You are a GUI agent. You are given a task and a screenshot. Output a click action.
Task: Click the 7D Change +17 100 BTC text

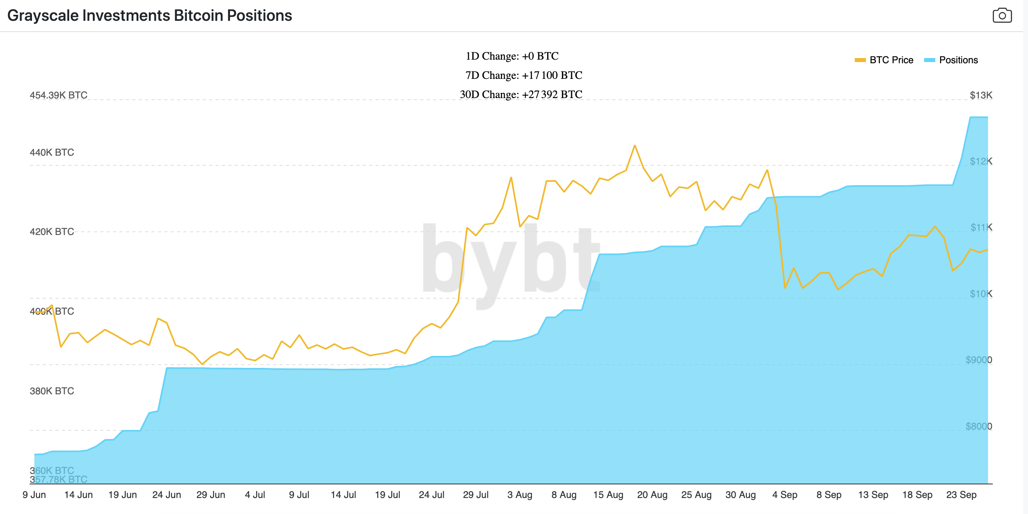(x=524, y=75)
